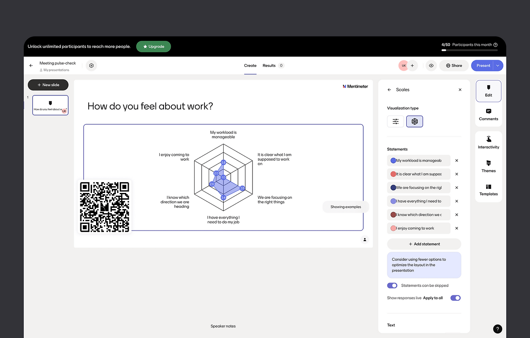Choose the spider chart visualization type
Image resolution: width=530 pixels, height=338 pixels.
pos(414,121)
